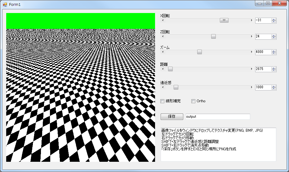The width and height of the screenshot is (289, 172).
Task: Click the ズーム numeric field showing 4000
Action: pos(263,52)
